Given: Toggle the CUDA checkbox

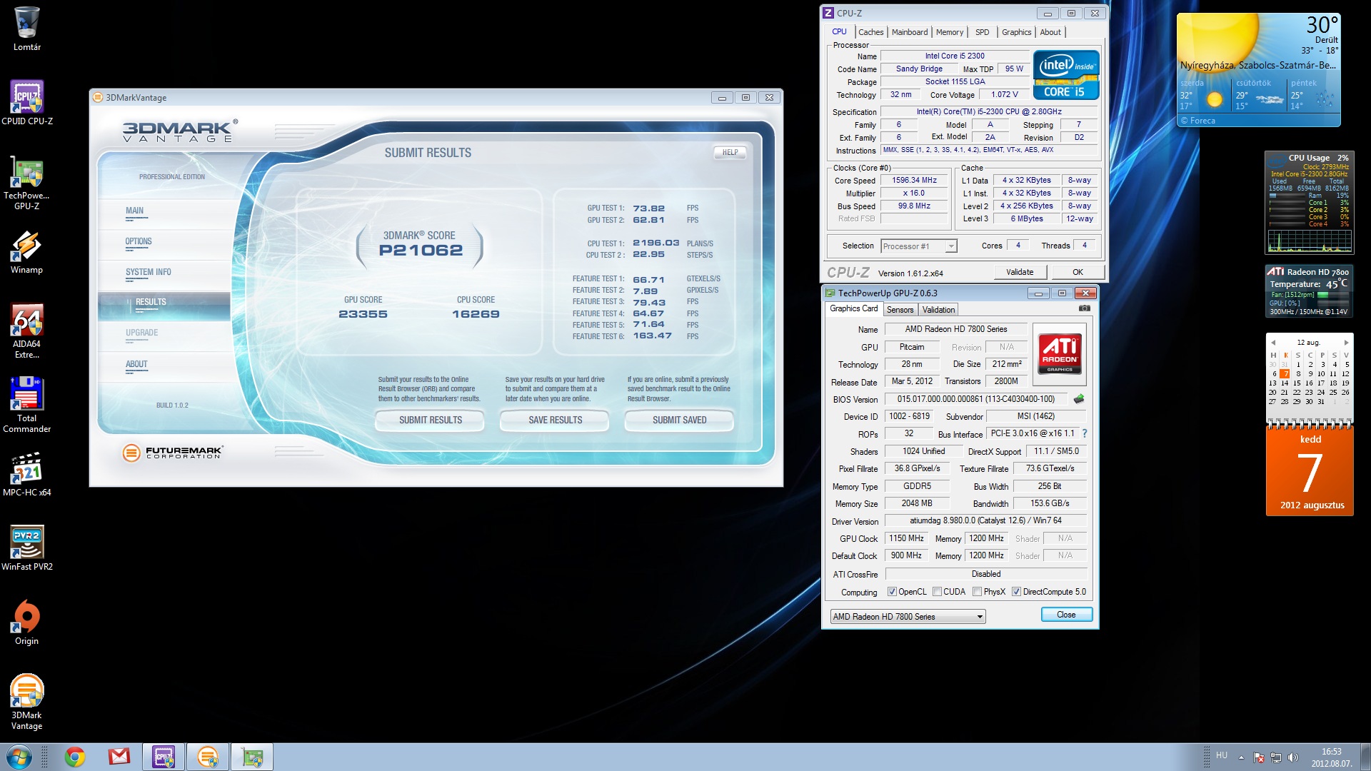Looking at the screenshot, I should point(937,592).
